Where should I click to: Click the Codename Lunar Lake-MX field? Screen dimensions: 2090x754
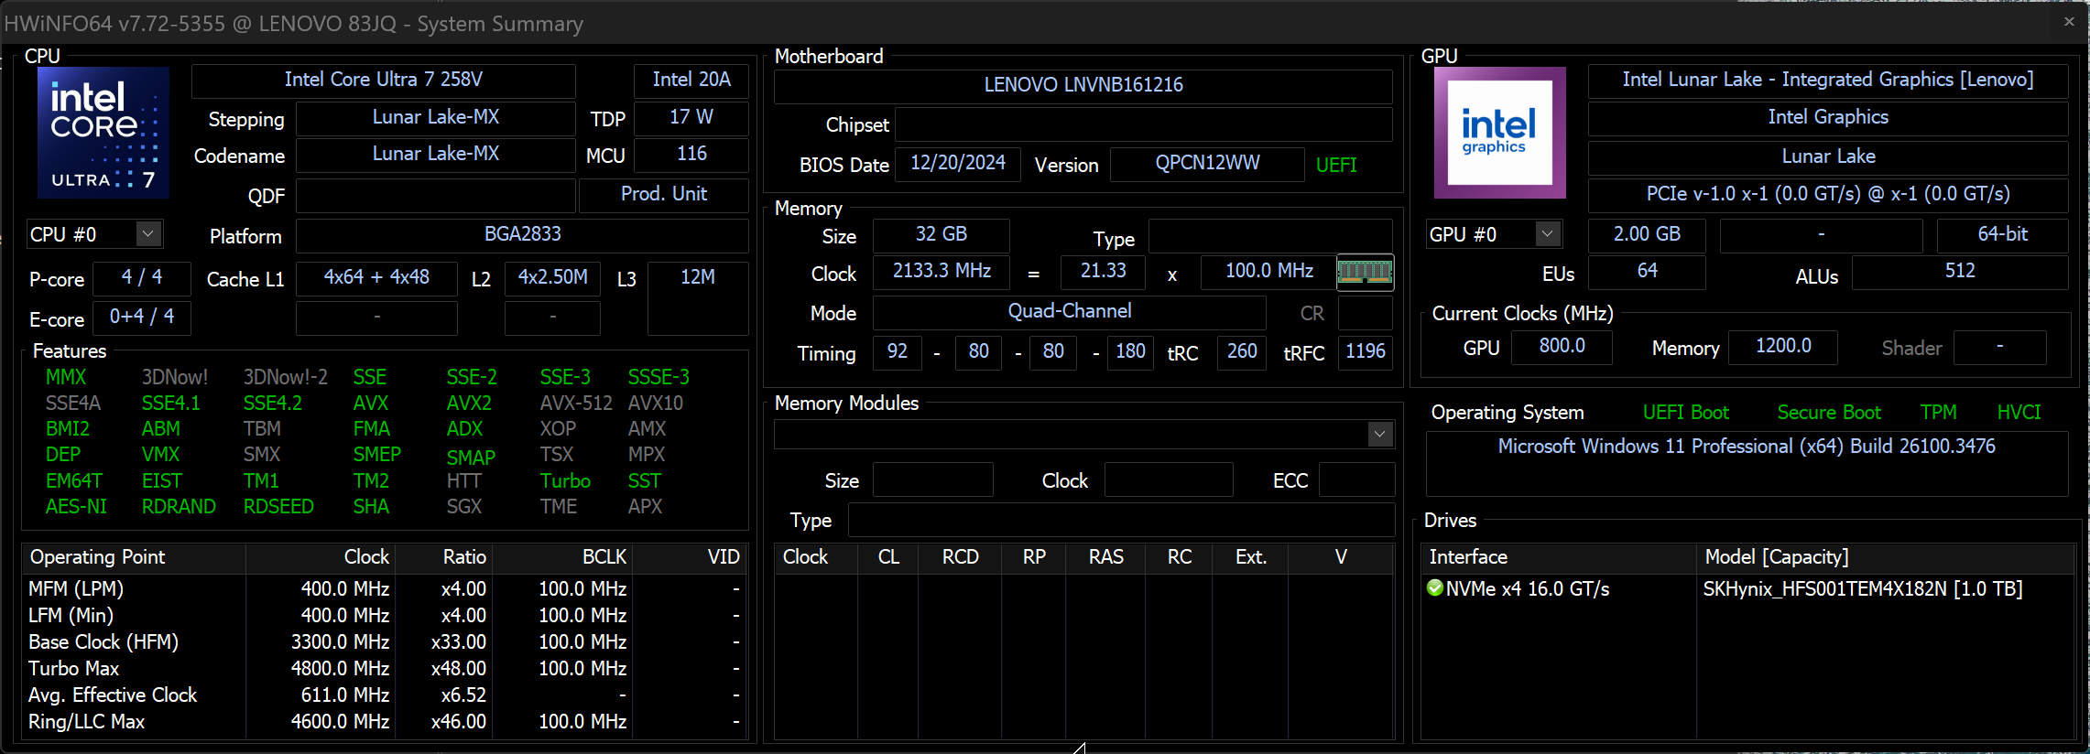coord(436,154)
